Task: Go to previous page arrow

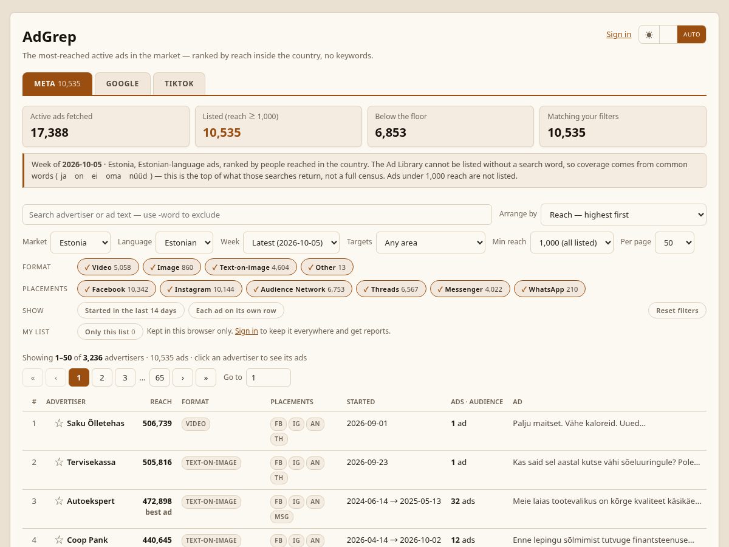Action: (x=56, y=377)
